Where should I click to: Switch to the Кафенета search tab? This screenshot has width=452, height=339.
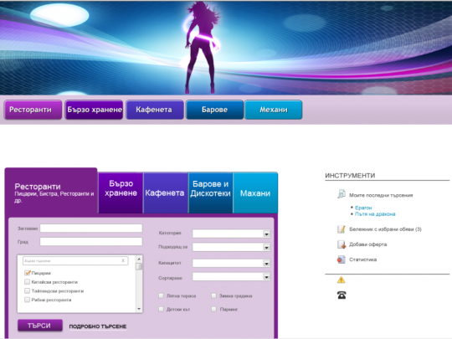pos(166,193)
